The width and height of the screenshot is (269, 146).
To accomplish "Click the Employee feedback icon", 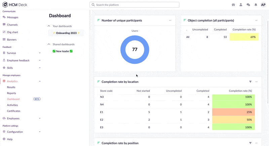I will (x=4, y=60).
